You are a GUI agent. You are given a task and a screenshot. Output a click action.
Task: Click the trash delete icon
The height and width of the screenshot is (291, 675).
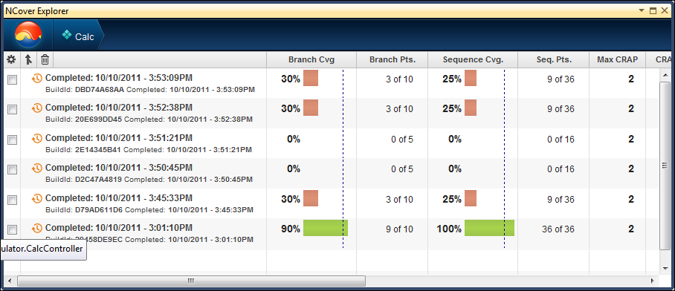point(45,60)
